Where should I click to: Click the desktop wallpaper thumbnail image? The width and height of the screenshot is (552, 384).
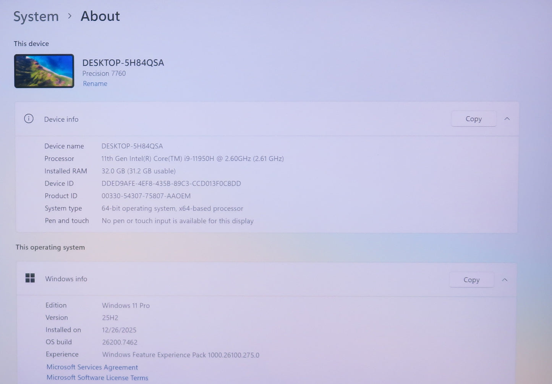44,71
